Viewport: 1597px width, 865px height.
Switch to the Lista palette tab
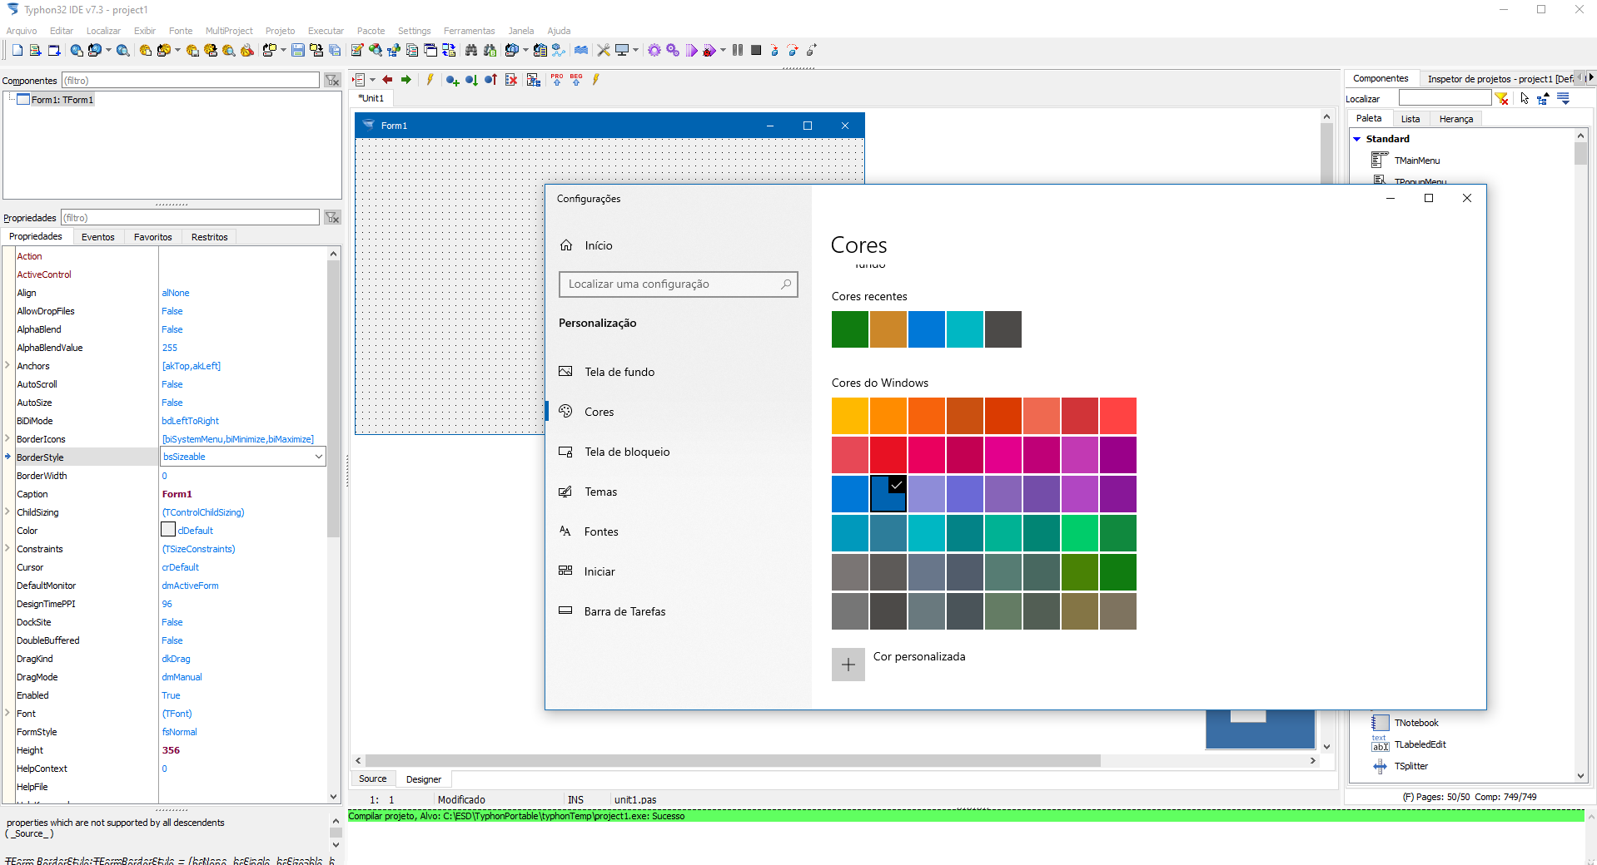pyautogui.click(x=1410, y=119)
